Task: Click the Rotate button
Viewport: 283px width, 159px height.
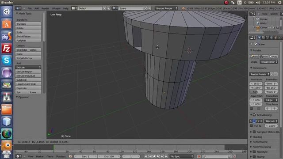Action: click(x=28, y=28)
